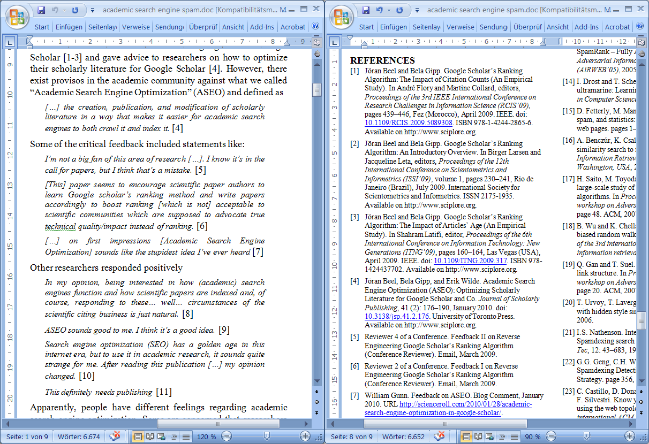
Task: Open Verweise tab in left window
Action: (x=136, y=27)
